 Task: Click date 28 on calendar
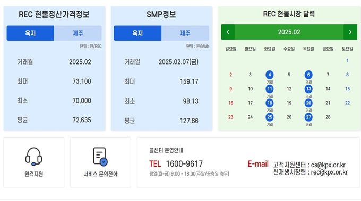328,117
